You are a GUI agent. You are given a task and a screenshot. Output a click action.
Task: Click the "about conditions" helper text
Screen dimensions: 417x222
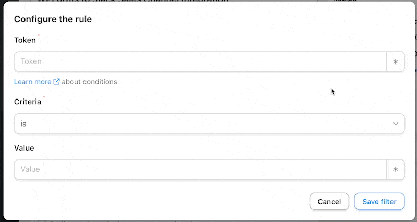tap(89, 82)
